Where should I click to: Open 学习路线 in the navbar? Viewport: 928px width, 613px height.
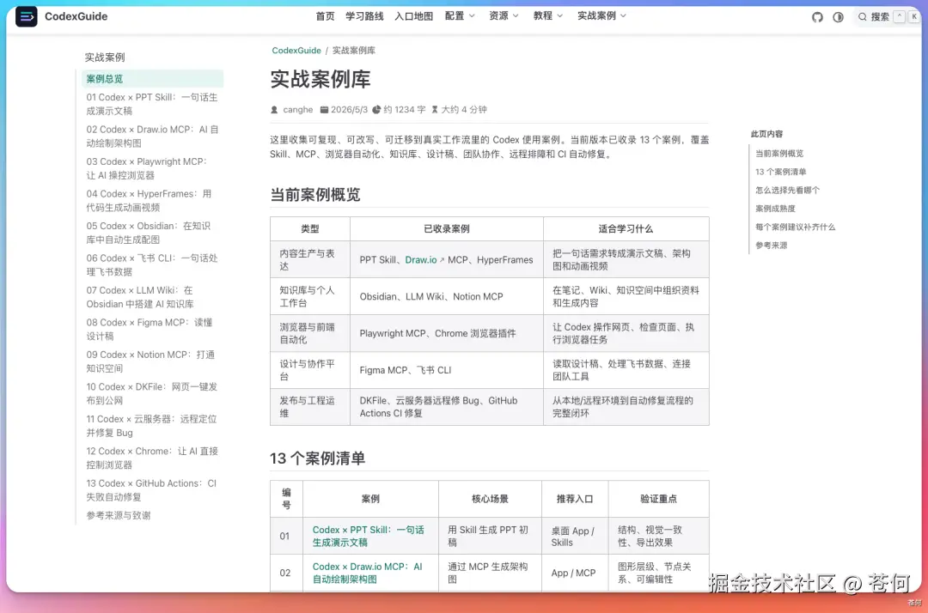364,16
